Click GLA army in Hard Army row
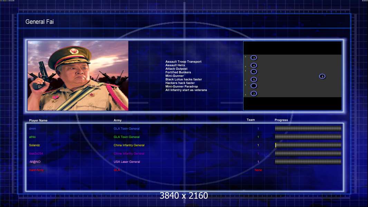 117,170
